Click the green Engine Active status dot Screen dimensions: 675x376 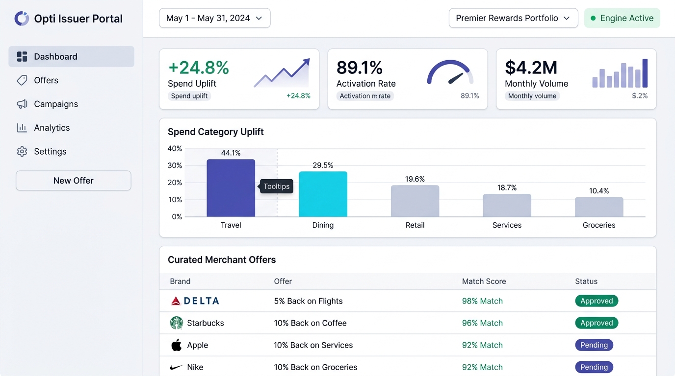coord(593,18)
